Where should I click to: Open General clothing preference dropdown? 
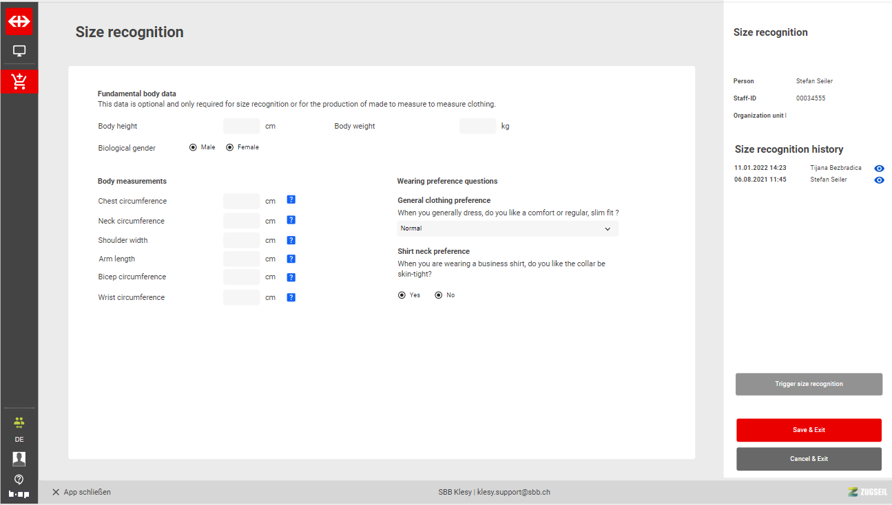coord(507,228)
